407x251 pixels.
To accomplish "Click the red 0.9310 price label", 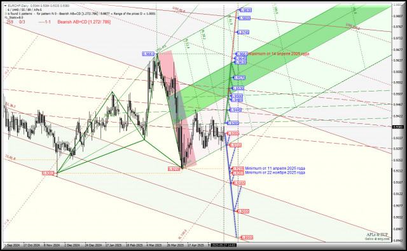I will [x=235, y=146].
